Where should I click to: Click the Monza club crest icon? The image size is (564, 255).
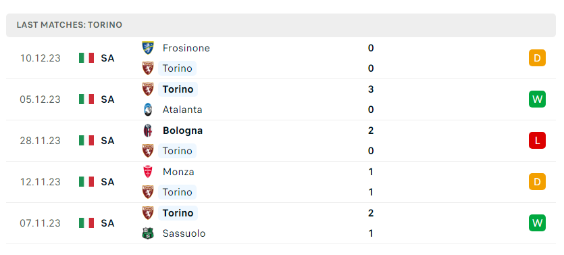tap(147, 172)
